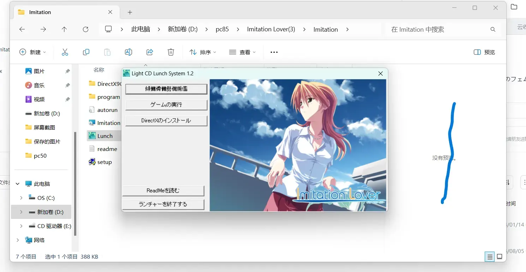The width and height of the screenshot is (526, 272).
Task: Switch to details view in status bar
Action: click(x=490, y=257)
